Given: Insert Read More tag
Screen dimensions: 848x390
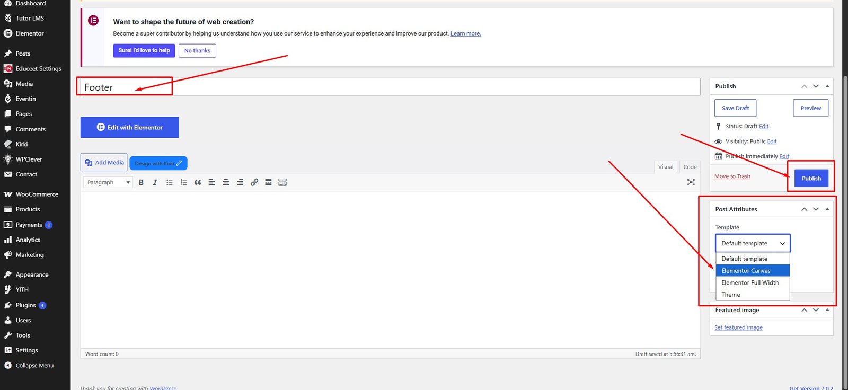Looking at the screenshot, I should [268, 182].
